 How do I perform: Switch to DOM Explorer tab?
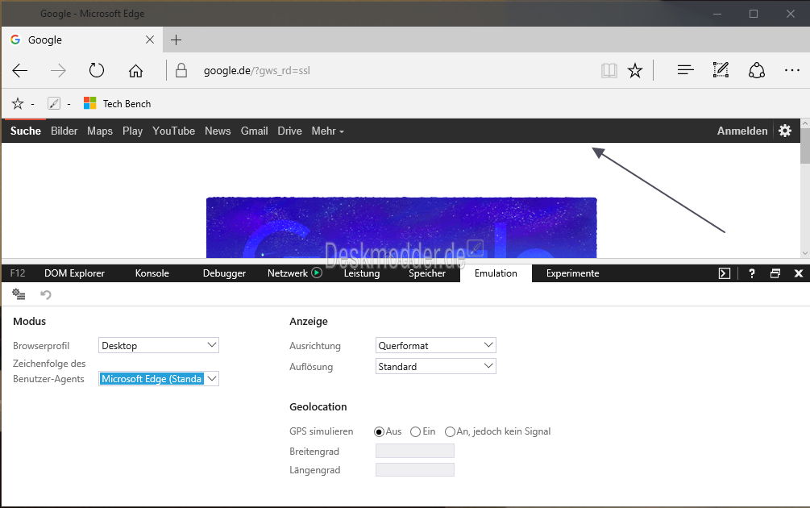click(74, 273)
